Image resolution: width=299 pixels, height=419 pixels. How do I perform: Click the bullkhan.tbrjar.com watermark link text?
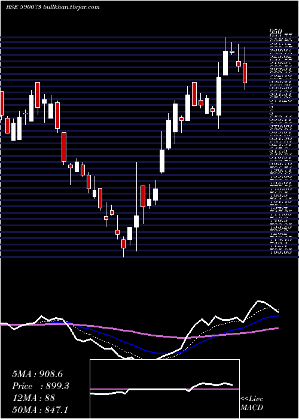[x=72, y=7]
